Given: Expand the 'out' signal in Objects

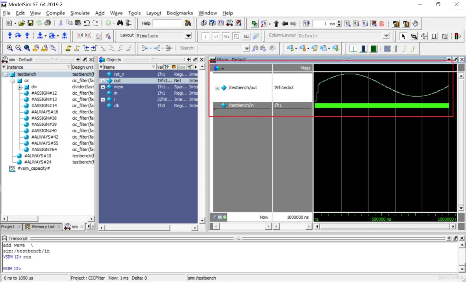Looking at the screenshot, I should tap(103, 81).
